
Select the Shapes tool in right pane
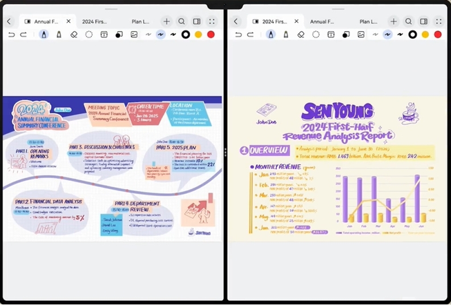point(346,35)
